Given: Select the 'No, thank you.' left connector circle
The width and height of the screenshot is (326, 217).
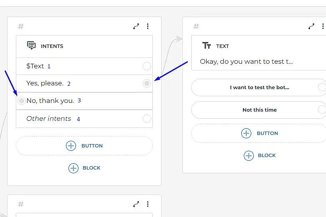Looking at the screenshot, I should click(x=22, y=101).
